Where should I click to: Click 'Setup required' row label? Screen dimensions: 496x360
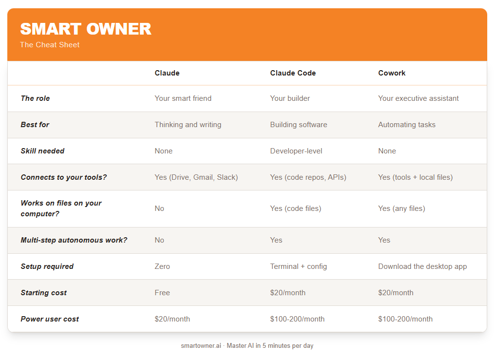tap(47, 266)
